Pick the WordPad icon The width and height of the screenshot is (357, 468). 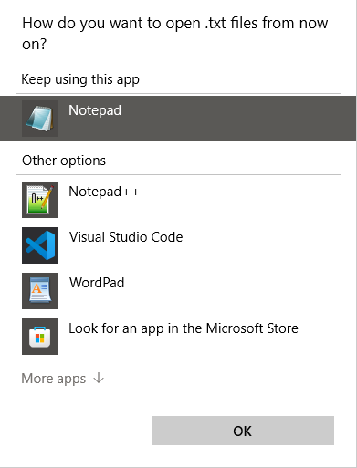(x=40, y=291)
